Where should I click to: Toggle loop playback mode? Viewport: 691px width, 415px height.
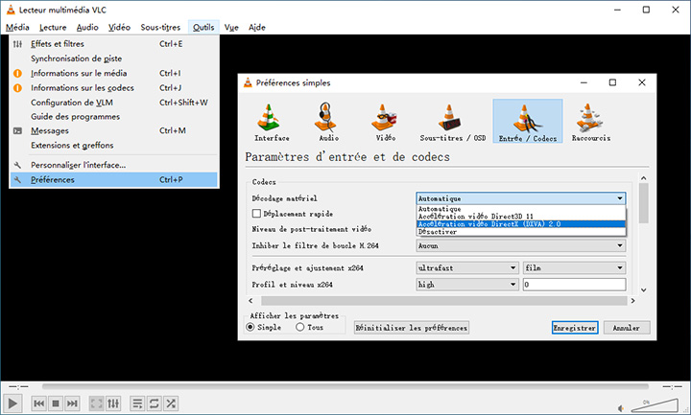click(155, 403)
